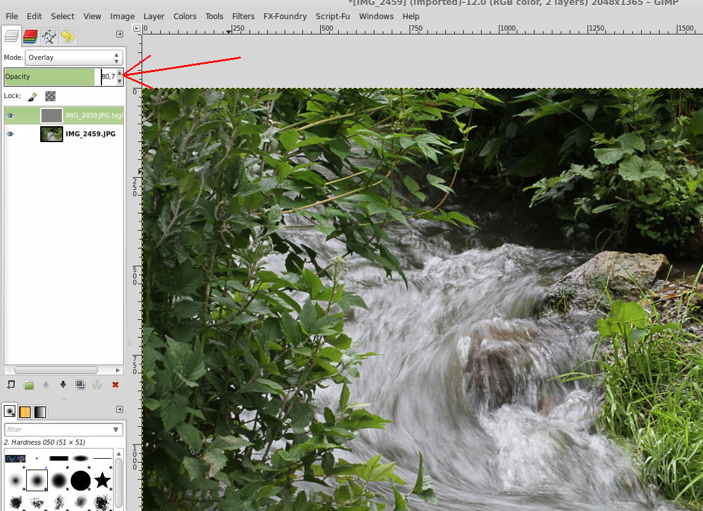The image size is (703, 511).
Task: Open the layer Mode combo box showing Overlay
Action: click(74, 57)
